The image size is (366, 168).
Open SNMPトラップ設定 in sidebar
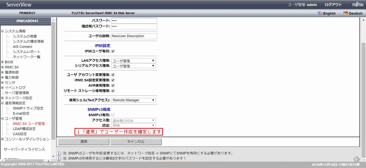pyautogui.click(x=28, y=108)
